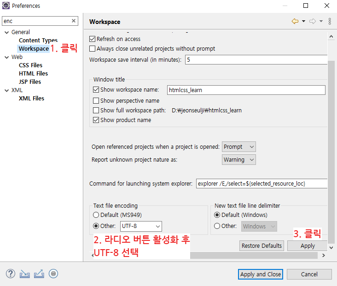The image size is (337, 286).
Task: Select Default (Windows) line delimiter radio
Action: pos(217,215)
